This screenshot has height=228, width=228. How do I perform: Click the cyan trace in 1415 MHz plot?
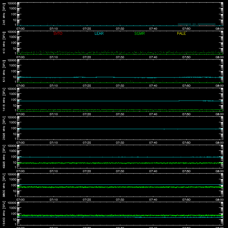120,101
